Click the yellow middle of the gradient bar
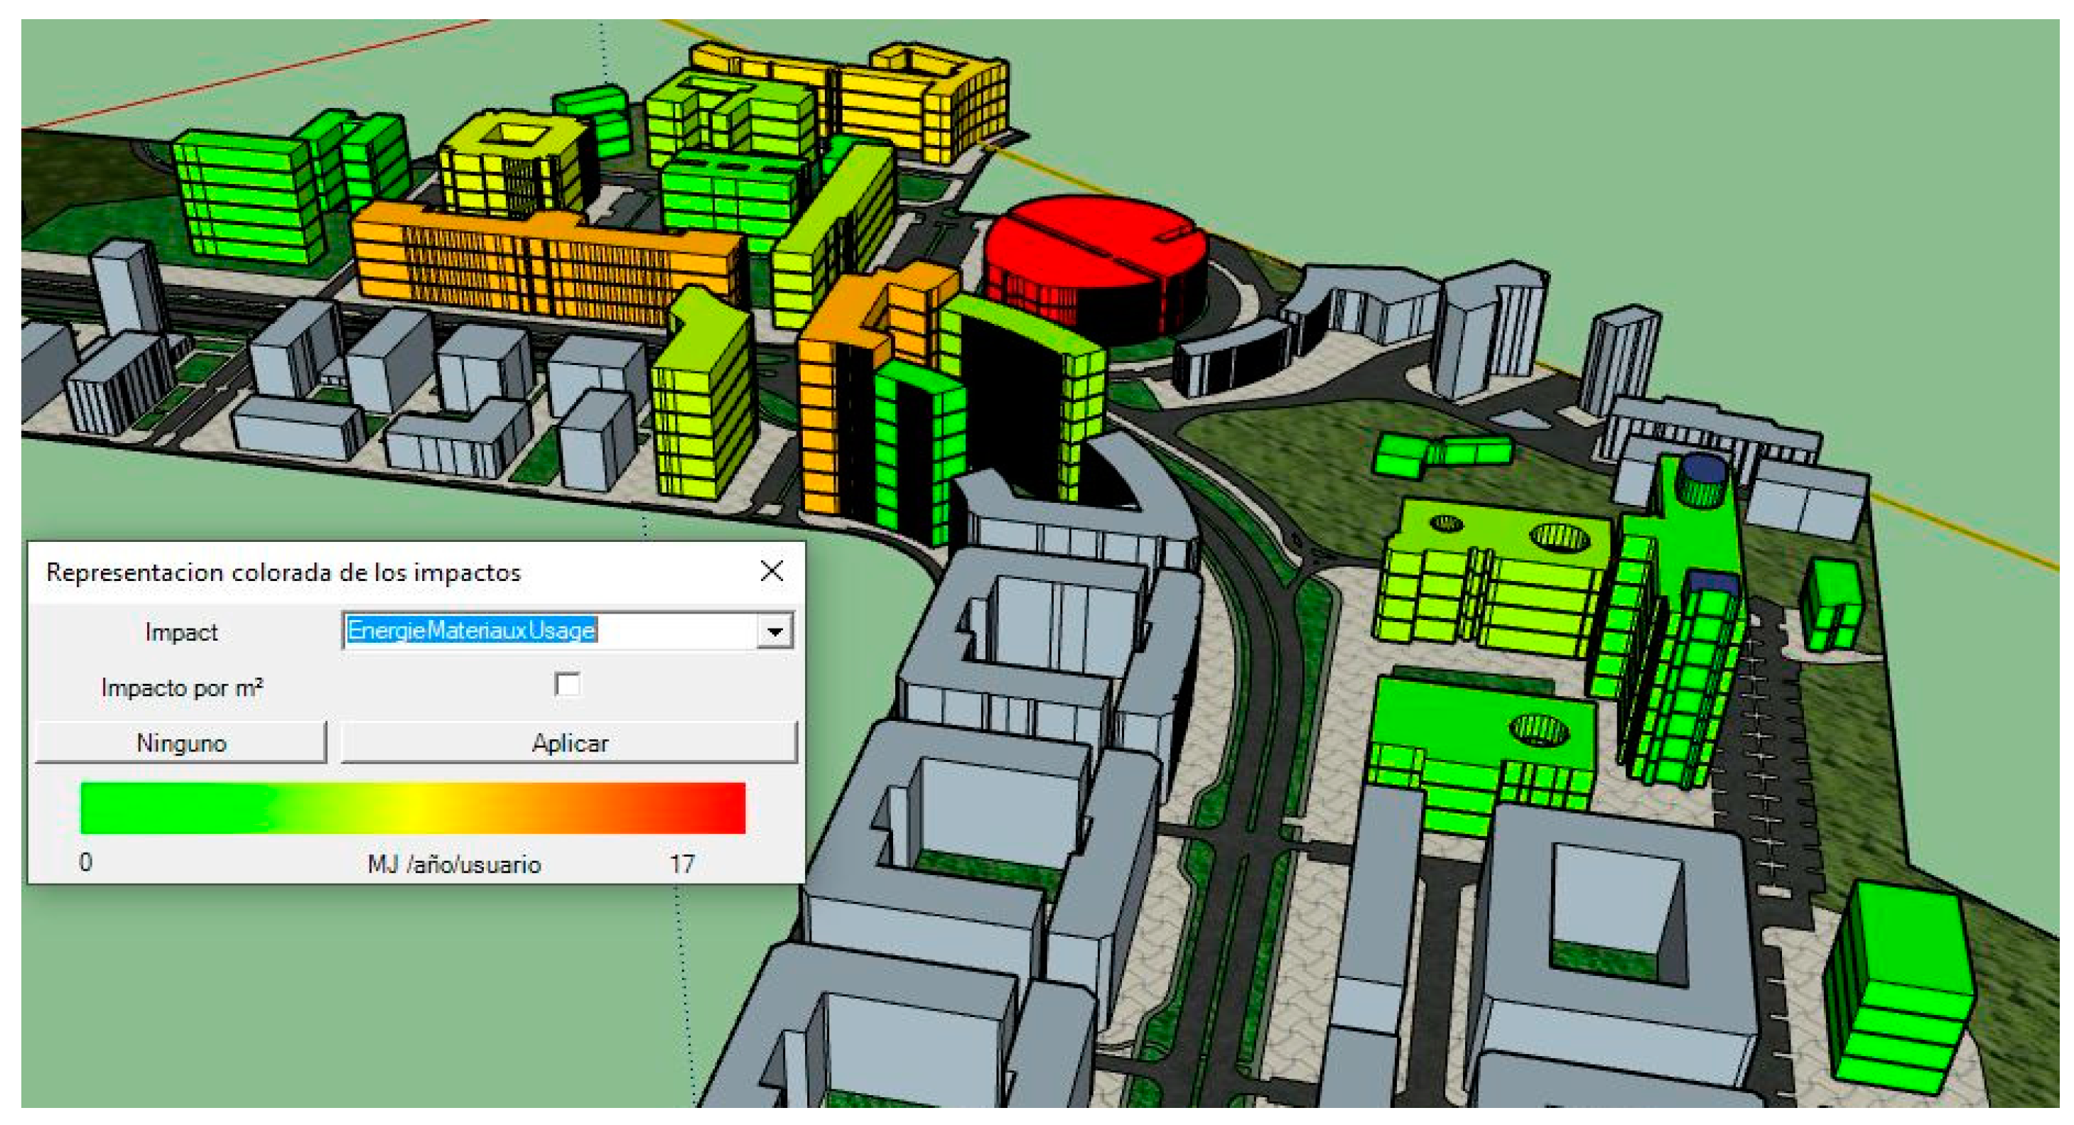 [x=418, y=808]
